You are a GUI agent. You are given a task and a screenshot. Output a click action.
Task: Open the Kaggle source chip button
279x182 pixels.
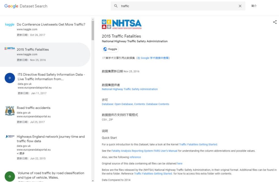coord(110,49)
